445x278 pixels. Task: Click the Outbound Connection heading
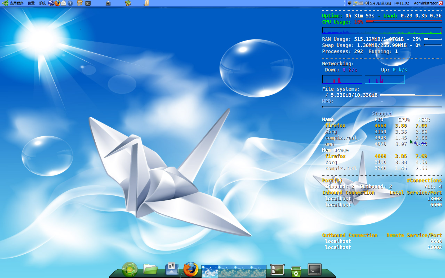pos(350,235)
